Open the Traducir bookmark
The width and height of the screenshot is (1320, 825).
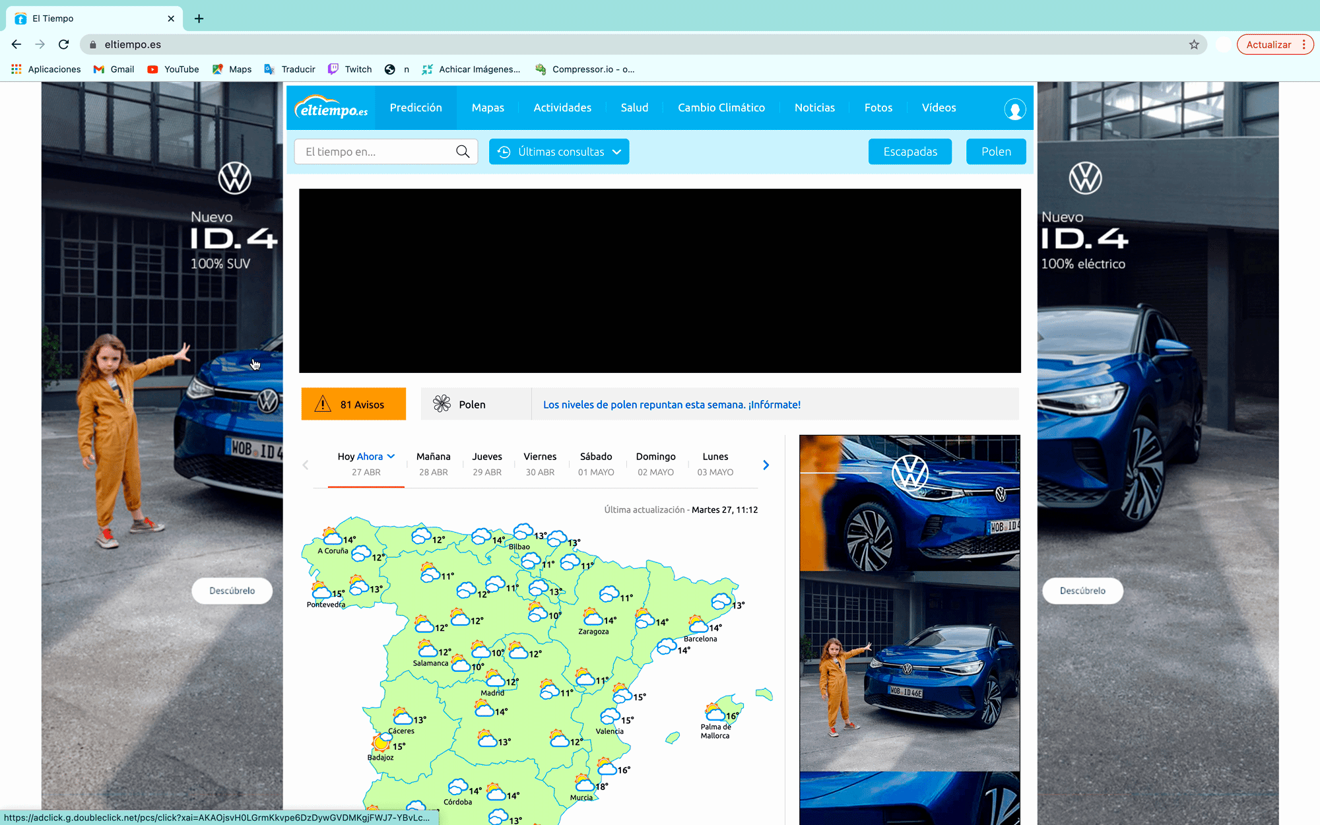290,69
